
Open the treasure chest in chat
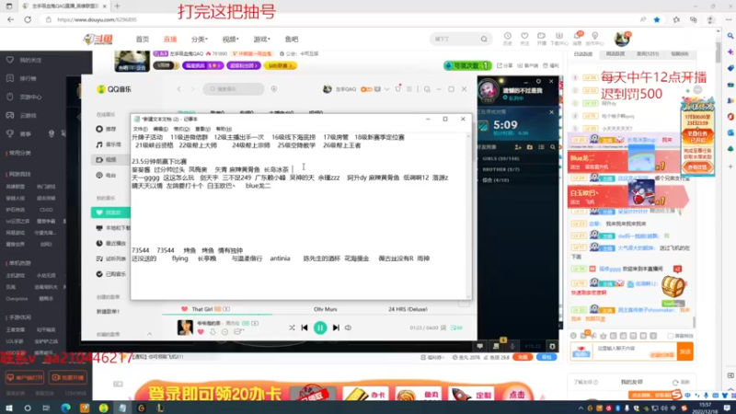(673, 286)
